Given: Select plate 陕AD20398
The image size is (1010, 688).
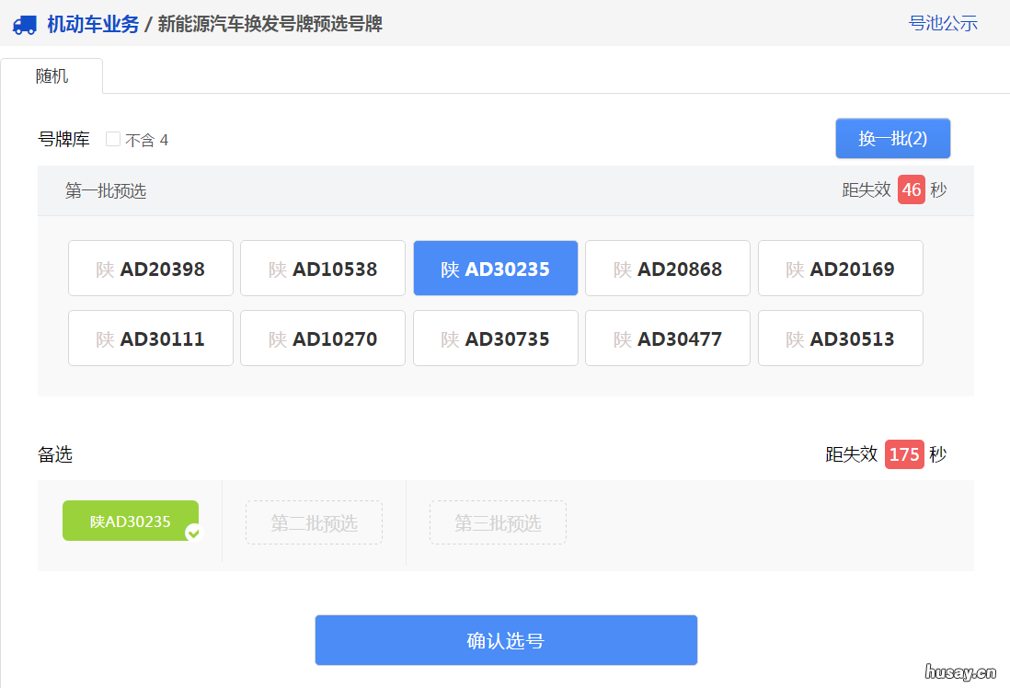Looking at the screenshot, I should coord(150,268).
